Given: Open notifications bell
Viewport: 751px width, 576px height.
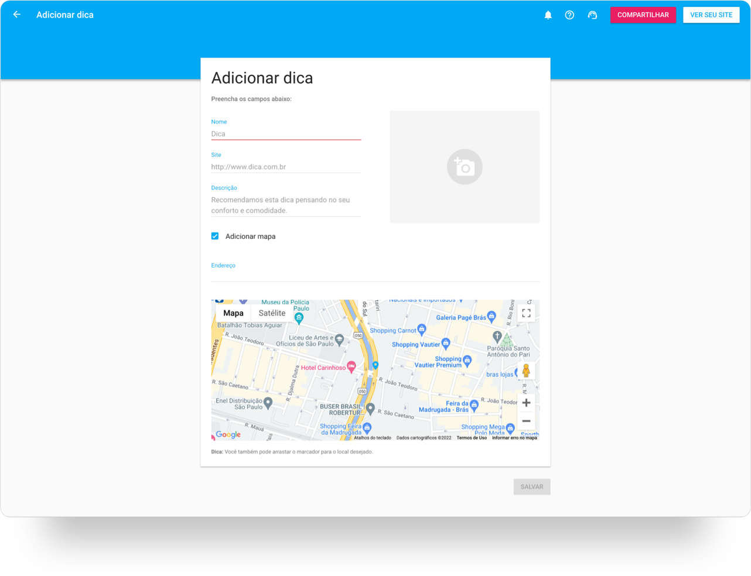Looking at the screenshot, I should click(548, 15).
